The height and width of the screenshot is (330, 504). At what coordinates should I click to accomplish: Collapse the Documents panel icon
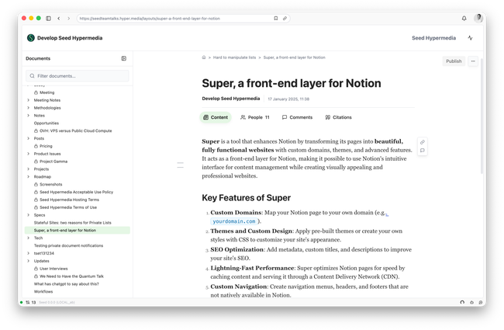(x=124, y=58)
